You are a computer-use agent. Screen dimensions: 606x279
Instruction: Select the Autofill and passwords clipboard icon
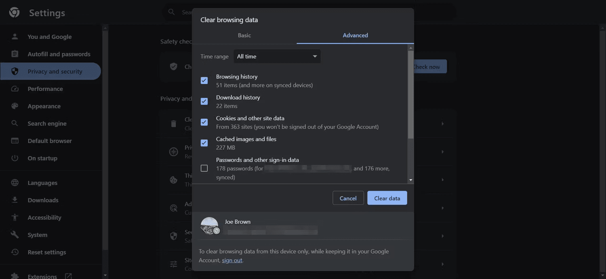[15, 54]
